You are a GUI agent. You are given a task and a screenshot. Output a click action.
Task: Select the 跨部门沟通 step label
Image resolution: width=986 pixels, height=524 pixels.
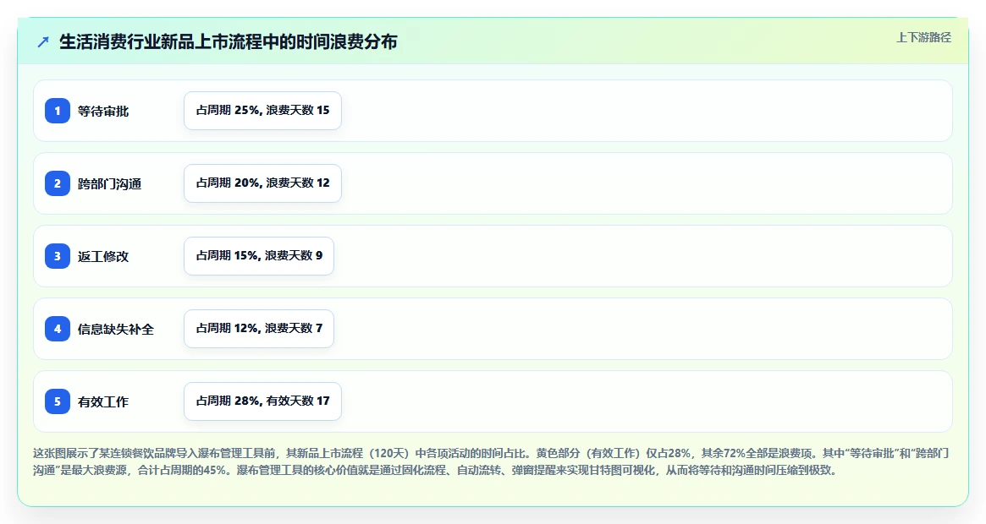coord(109,184)
